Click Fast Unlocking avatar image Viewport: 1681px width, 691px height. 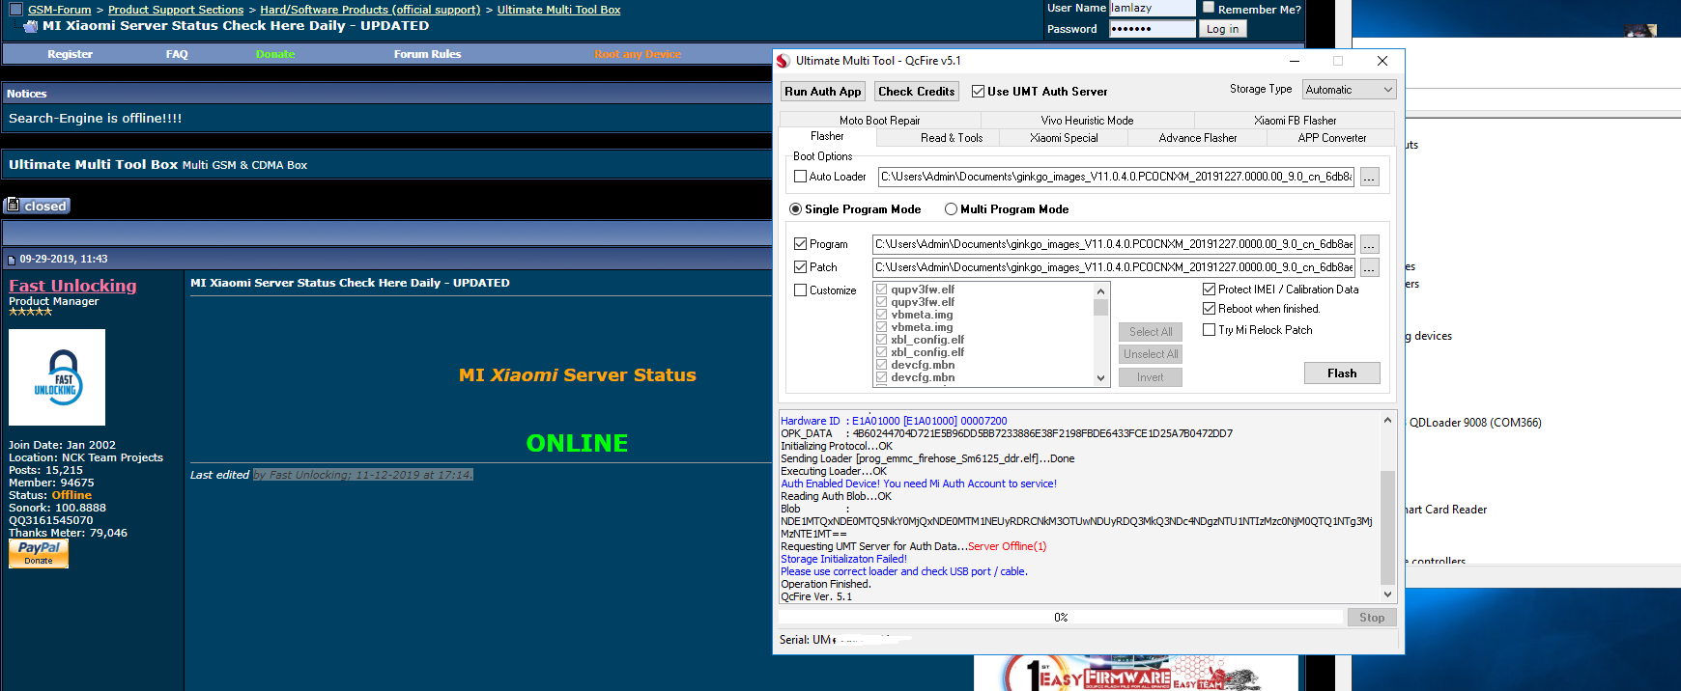click(57, 377)
